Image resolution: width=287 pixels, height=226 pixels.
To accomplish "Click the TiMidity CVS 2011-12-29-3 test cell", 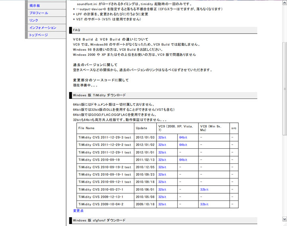I will point(105,138).
